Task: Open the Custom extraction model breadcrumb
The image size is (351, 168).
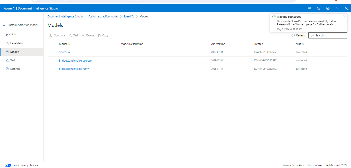Action: [103, 16]
